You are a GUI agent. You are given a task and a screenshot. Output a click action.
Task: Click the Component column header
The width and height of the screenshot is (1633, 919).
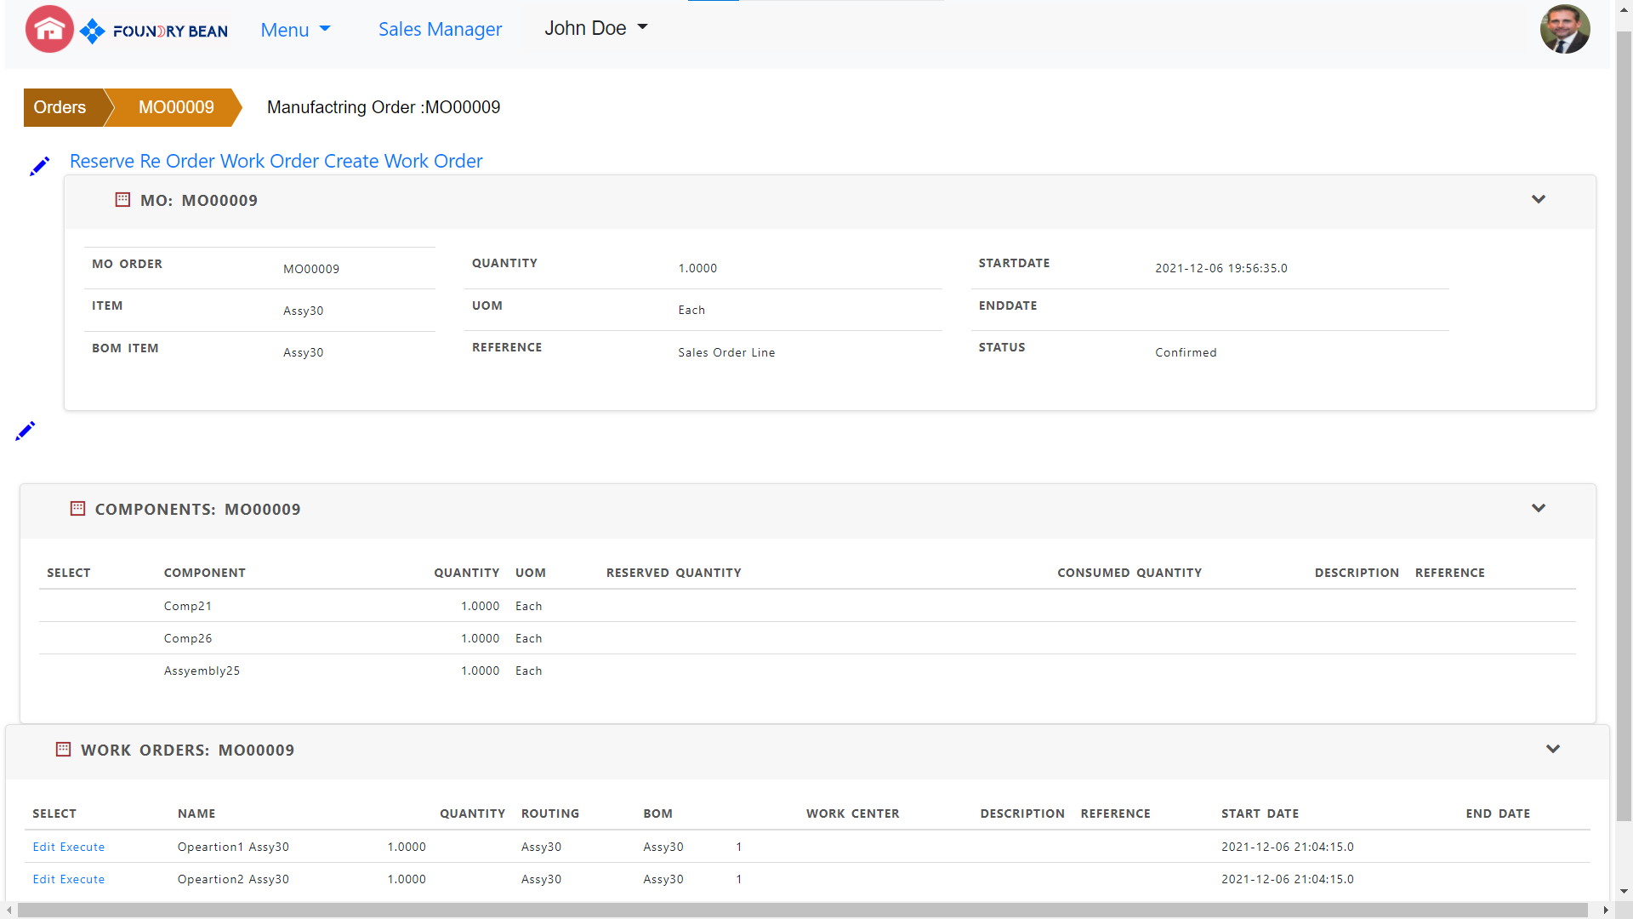205,573
